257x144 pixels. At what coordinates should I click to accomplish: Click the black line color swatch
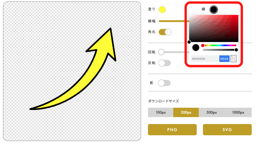point(214,10)
